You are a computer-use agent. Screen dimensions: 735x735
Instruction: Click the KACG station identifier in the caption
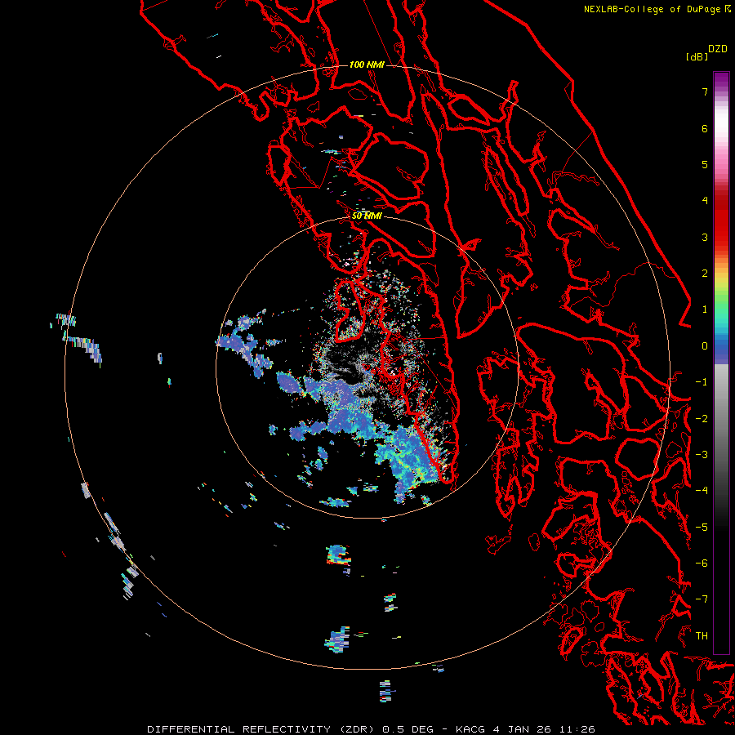(x=471, y=729)
